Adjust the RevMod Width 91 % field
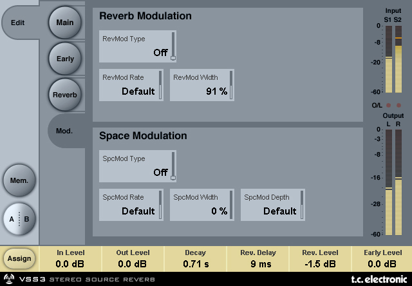The height and width of the screenshot is (286, 412). 201,85
